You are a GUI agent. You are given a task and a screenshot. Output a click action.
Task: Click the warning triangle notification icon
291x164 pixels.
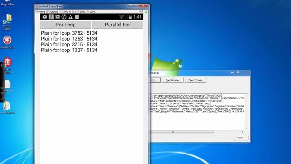pyautogui.click(x=70, y=17)
